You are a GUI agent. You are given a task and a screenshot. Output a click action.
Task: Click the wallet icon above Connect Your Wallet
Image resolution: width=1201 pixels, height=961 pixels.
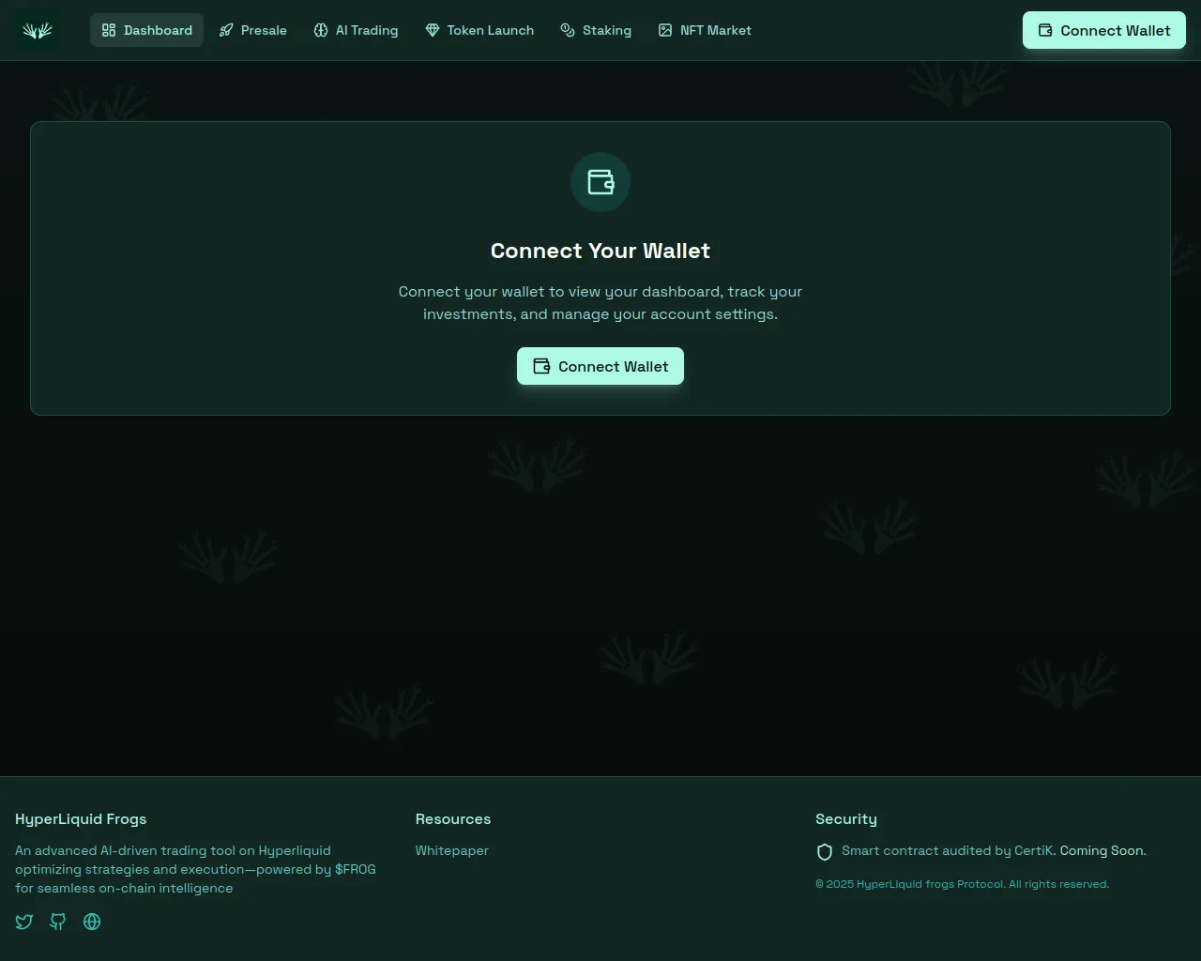click(x=600, y=182)
